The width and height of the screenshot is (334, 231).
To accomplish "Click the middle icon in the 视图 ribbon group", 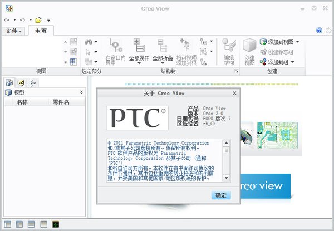I will pos(73,52).
